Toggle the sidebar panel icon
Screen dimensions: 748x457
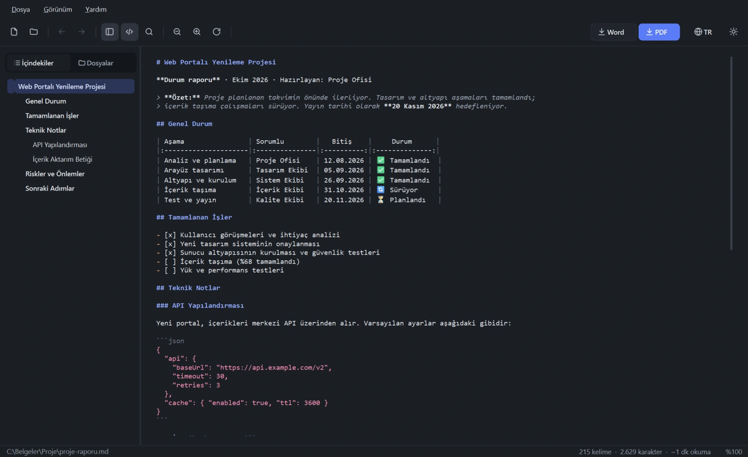(110, 32)
